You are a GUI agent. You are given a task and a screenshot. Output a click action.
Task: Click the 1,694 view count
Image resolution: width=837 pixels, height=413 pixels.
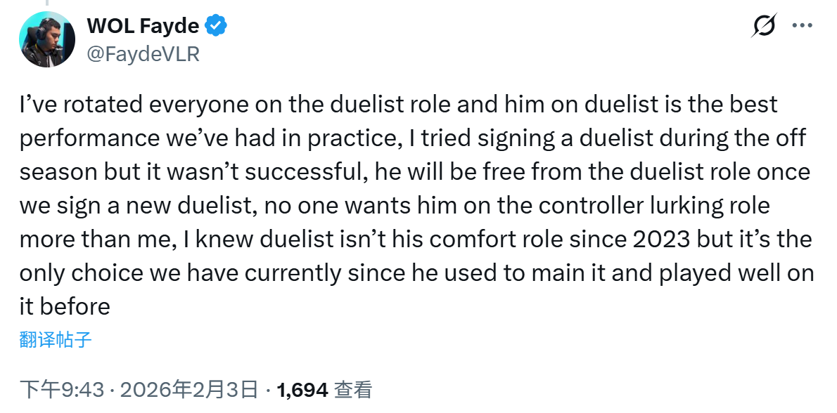(x=302, y=390)
